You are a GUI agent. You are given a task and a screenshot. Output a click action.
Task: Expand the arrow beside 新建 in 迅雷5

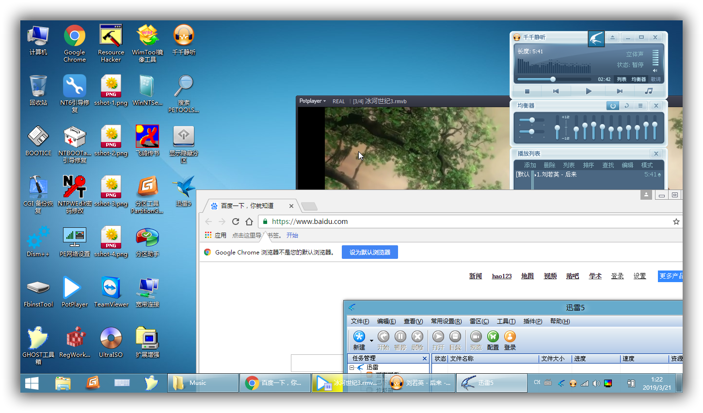coord(371,340)
